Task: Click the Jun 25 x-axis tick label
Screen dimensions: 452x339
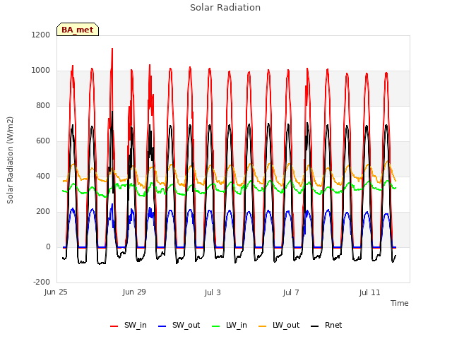Action: click(56, 292)
